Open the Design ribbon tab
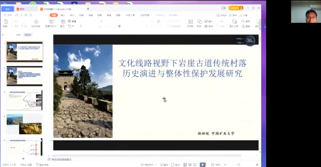The height and width of the screenshot is (167, 321). coord(72,15)
